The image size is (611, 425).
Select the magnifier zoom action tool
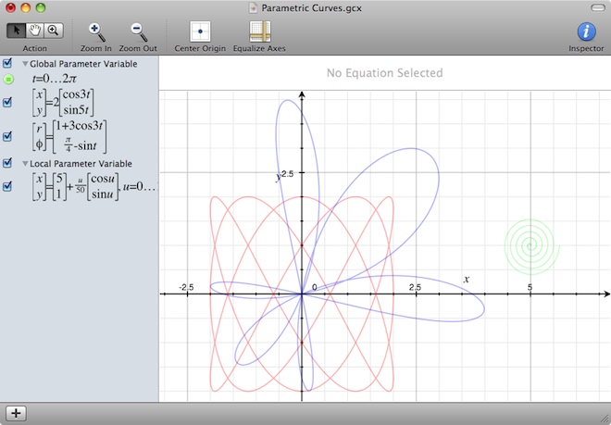(53, 30)
